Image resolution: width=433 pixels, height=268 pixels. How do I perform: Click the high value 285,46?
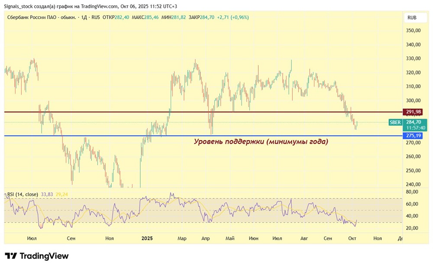click(x=151, y=17)
